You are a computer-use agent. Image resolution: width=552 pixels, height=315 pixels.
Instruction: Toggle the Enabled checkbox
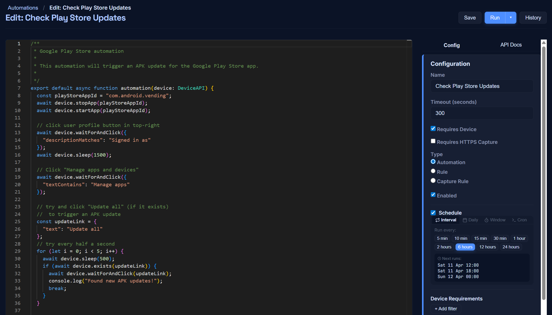click(433, 195)
